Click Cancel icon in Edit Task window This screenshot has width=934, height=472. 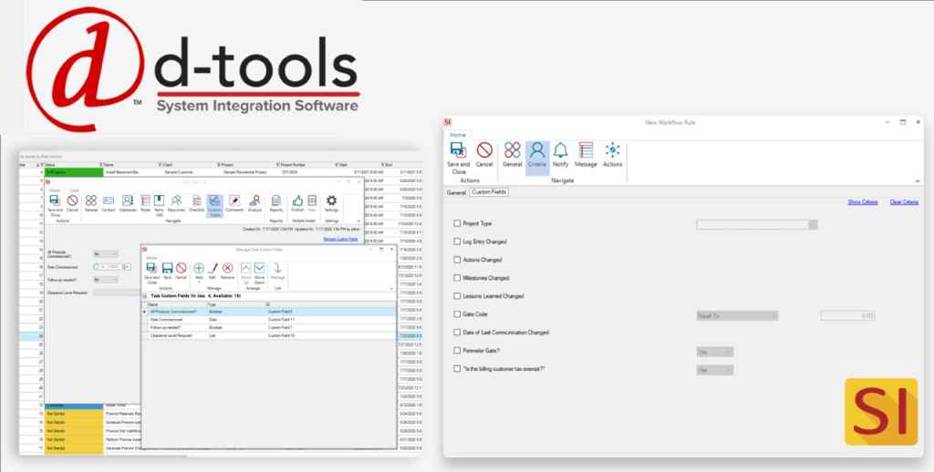point(72,203)
